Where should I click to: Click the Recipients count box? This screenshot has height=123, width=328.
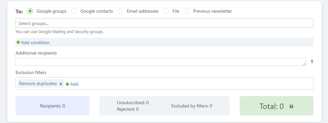52,106
